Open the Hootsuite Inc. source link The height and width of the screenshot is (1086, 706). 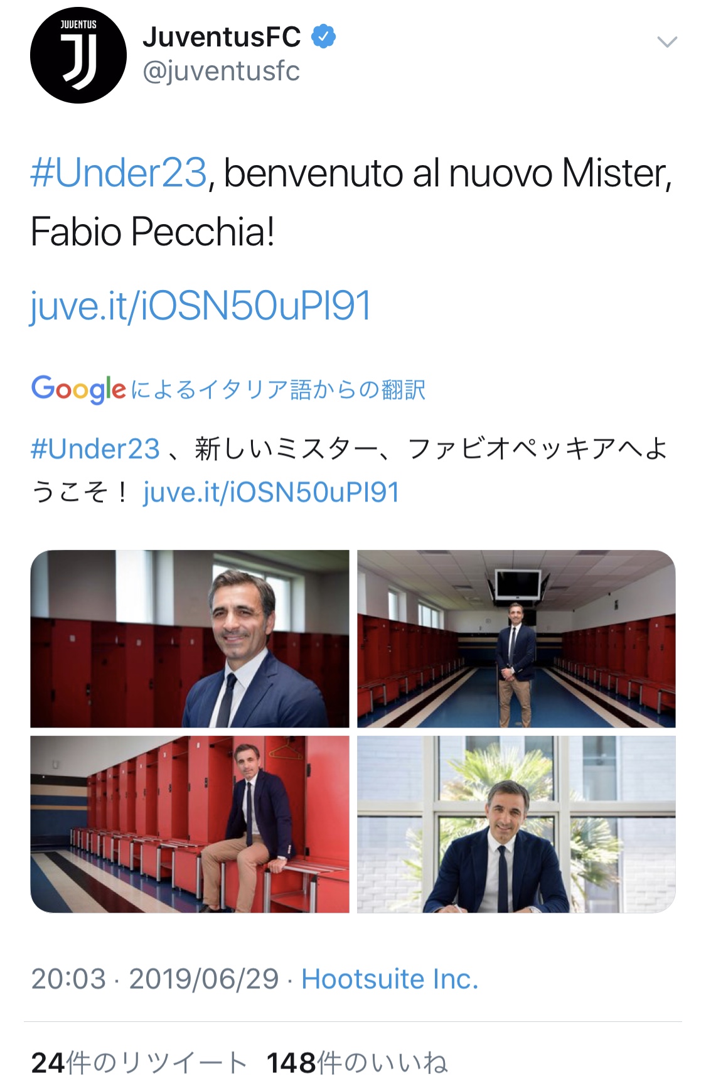point(390,979)
